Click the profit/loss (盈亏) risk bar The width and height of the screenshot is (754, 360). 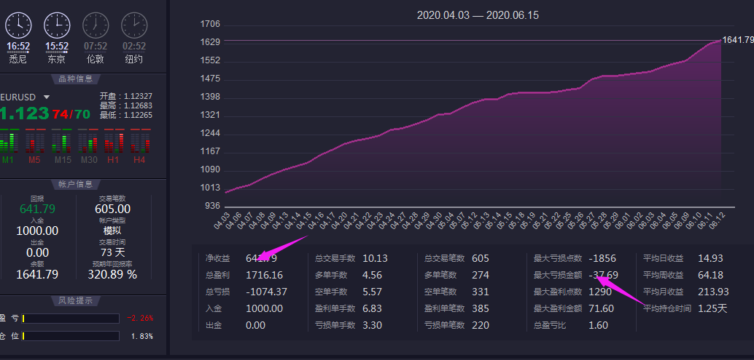(x=71, y=319)
